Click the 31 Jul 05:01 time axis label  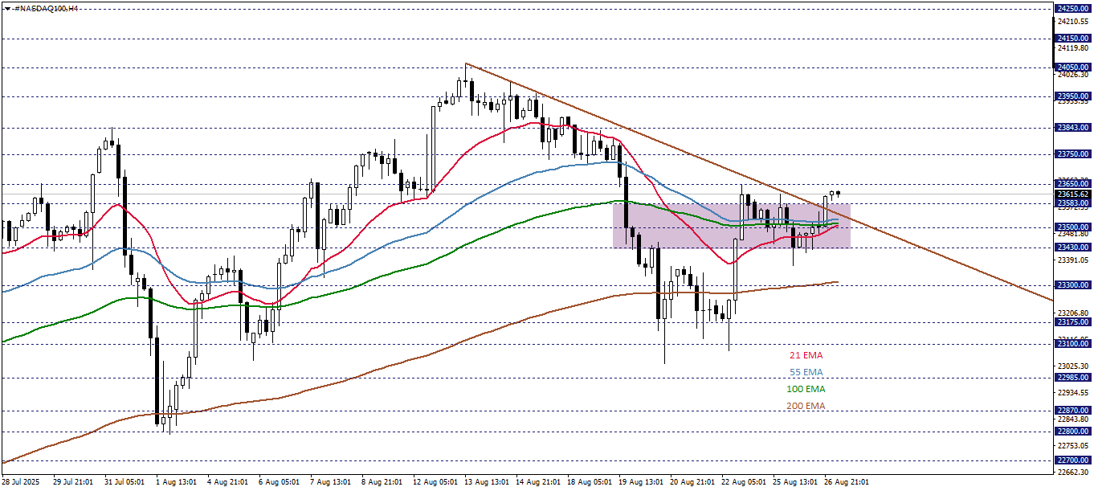(124, 482)
